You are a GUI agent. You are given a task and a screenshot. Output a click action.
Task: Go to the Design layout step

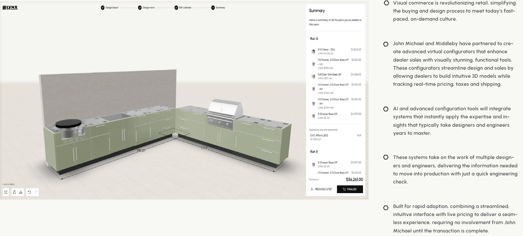click(110, 7)
